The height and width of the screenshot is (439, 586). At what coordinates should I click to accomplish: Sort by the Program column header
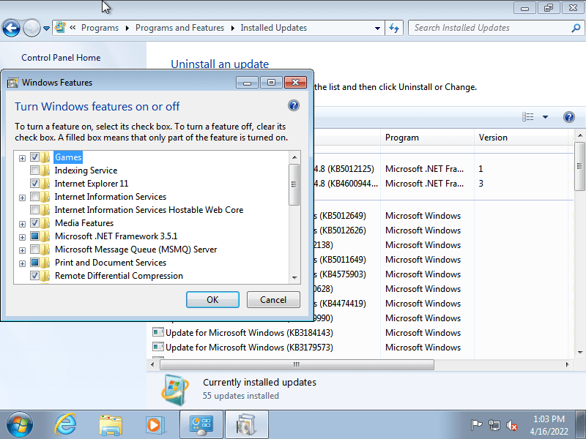427,138
